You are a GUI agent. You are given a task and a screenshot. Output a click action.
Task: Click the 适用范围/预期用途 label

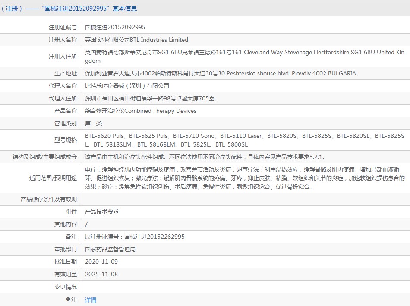(53, 178)
